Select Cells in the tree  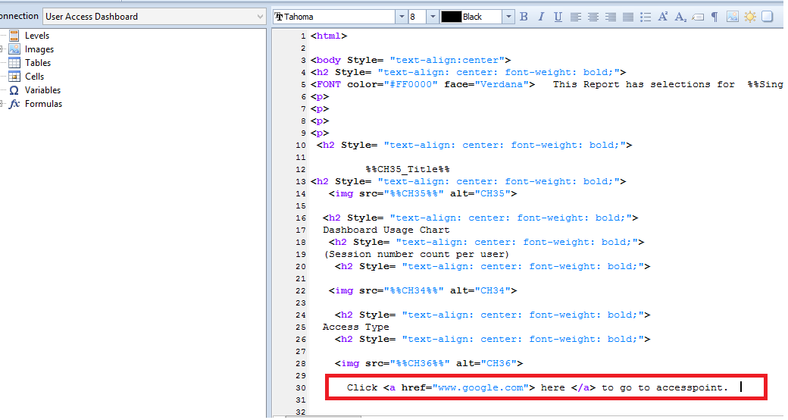pos(34,77)
